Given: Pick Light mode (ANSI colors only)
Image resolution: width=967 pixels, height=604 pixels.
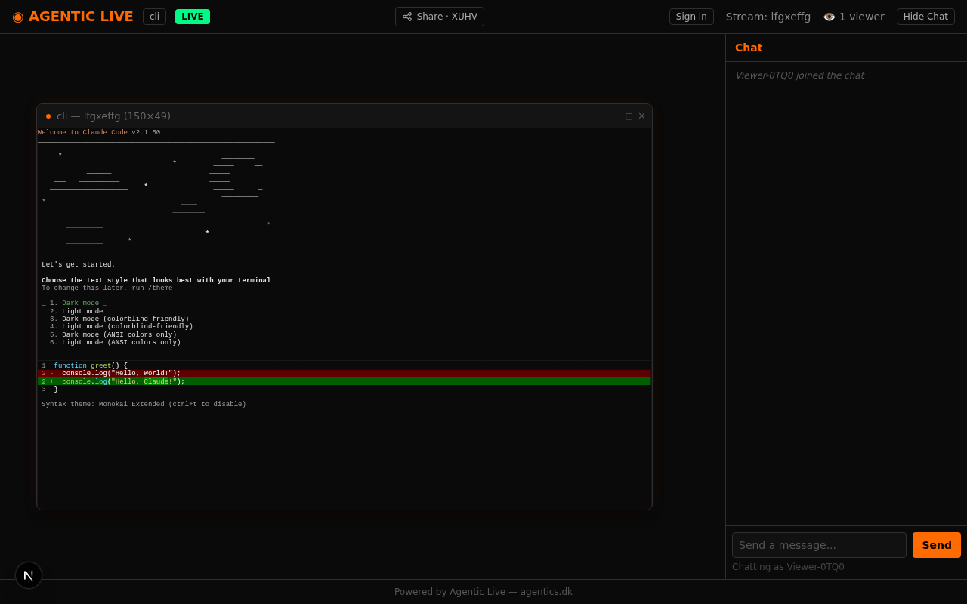Looking at the screenshot, I should [x=121, y=343].
